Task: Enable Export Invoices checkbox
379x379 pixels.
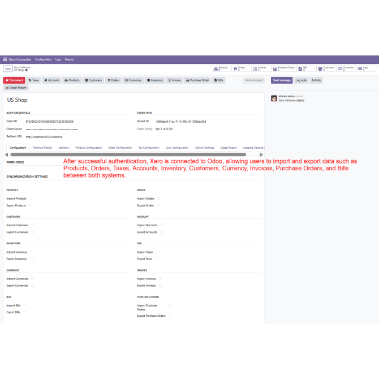Action: coord(160,286)
